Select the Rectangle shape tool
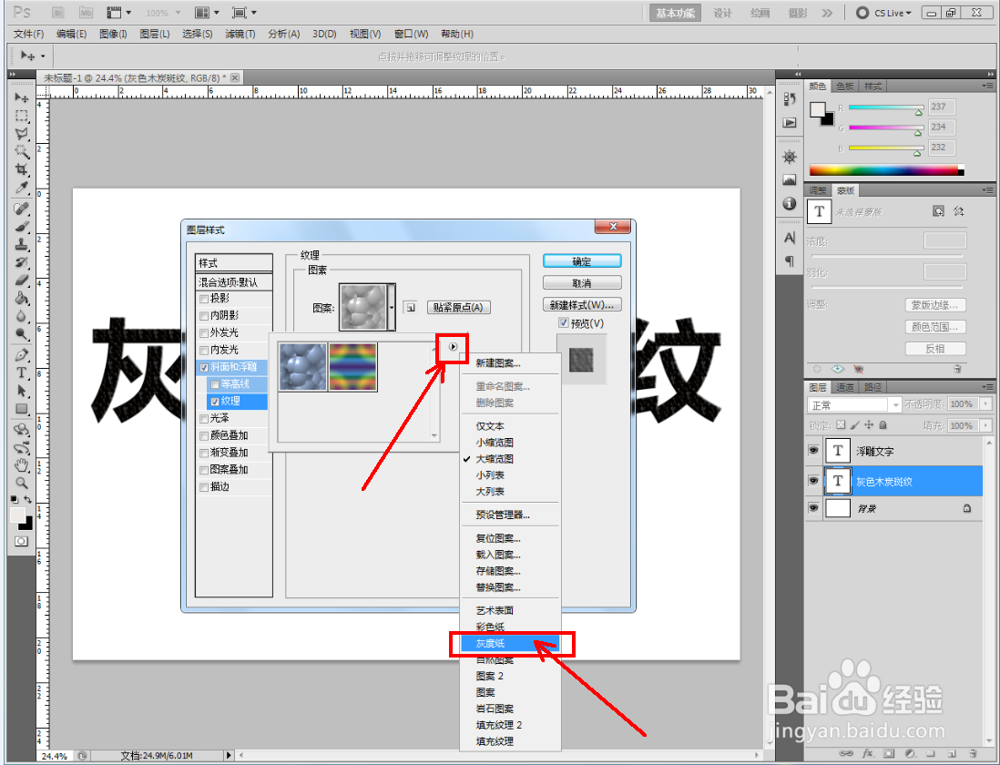The width and height of the screenshot is (1000, 765). (x=21, y=409)
